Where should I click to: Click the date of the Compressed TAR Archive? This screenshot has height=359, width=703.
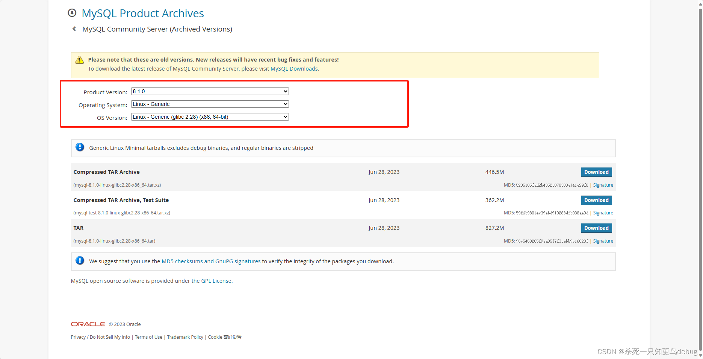tap(384, 172)
